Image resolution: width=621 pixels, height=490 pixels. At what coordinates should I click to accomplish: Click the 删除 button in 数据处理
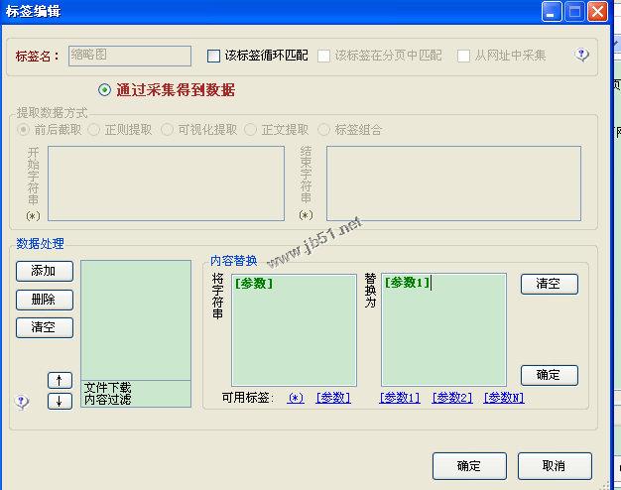tap(45, 300)
